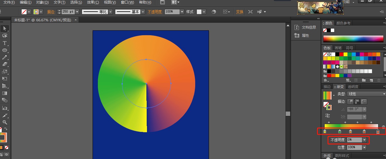Image resolution: width=386 pixels, height=159 pixels.
Task: Open the 位置 100% dropdown arrow
Action: coord(364,147)
